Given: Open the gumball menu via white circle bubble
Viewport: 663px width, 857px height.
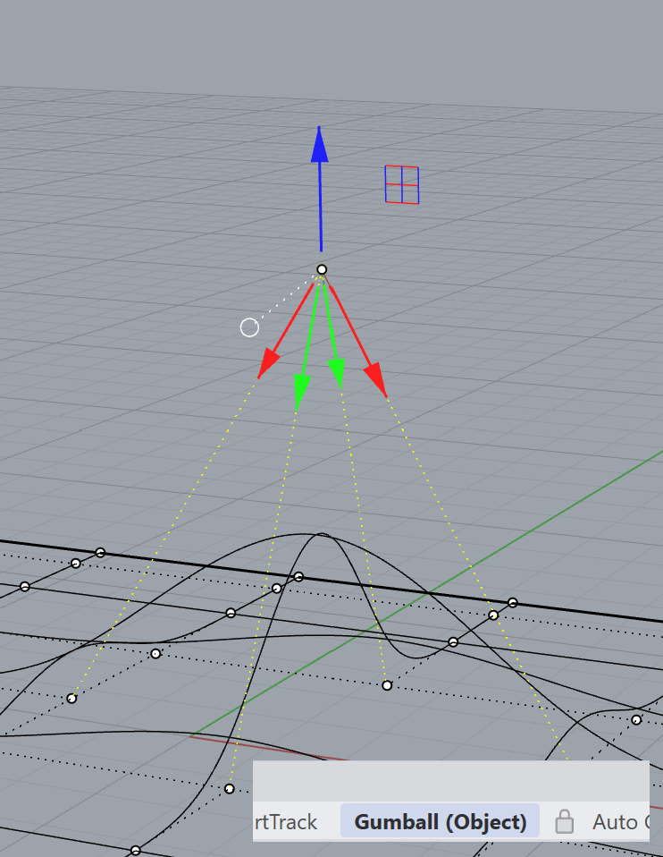Looking at the screenshot, I should 249,327.
